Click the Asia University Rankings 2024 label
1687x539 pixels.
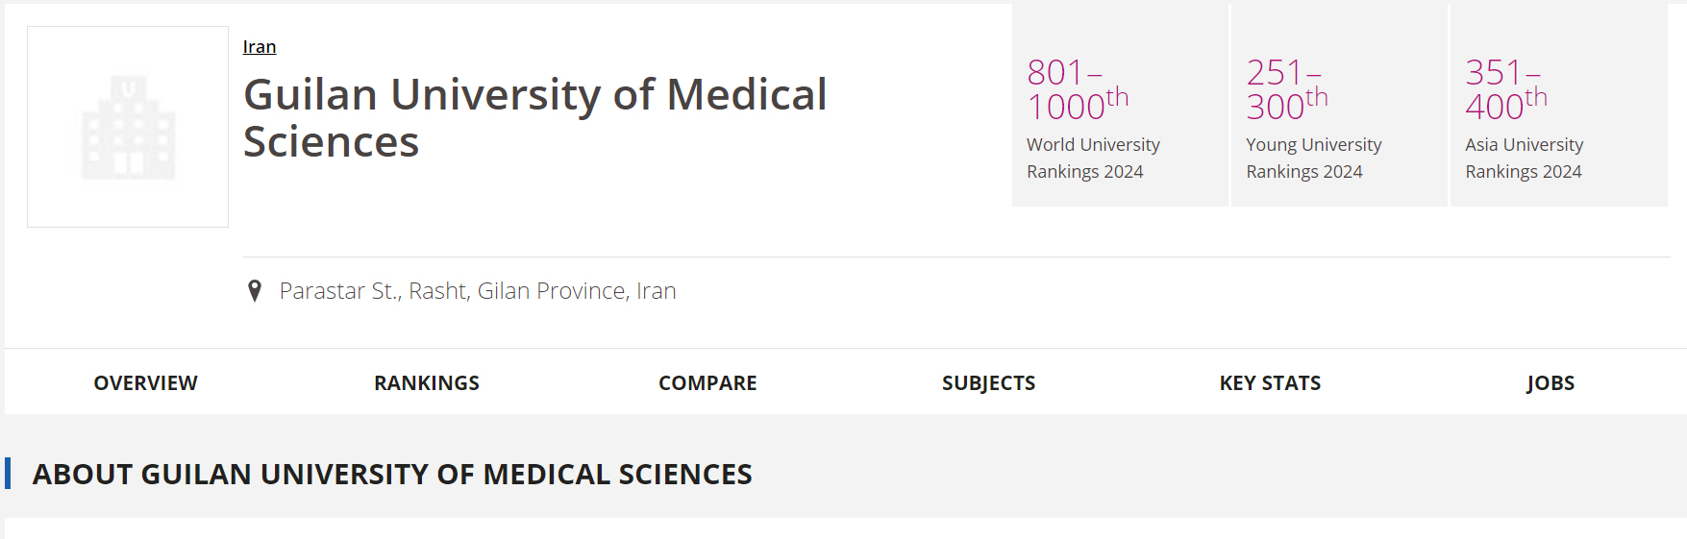1524,158
